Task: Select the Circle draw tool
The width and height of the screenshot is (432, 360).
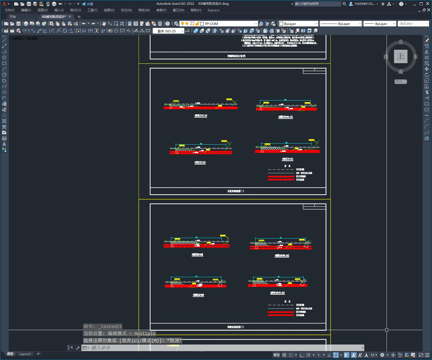Action: pyautogui.click(x=4, y=75)
